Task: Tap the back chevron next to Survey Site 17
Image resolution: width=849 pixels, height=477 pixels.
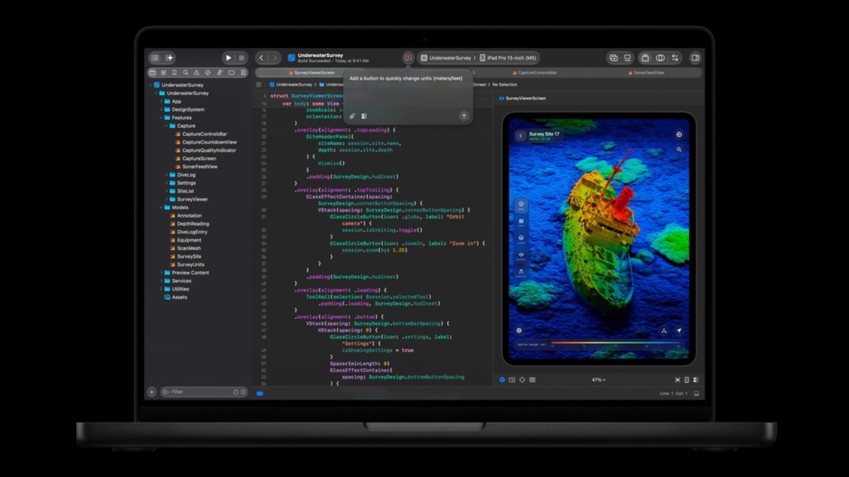Action: coord(521,136)
